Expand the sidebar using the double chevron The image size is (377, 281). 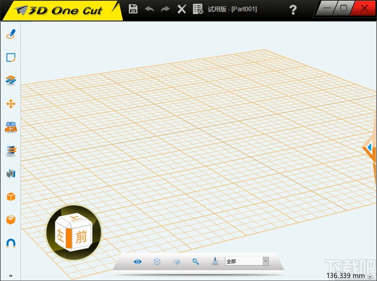pos(10,275)
